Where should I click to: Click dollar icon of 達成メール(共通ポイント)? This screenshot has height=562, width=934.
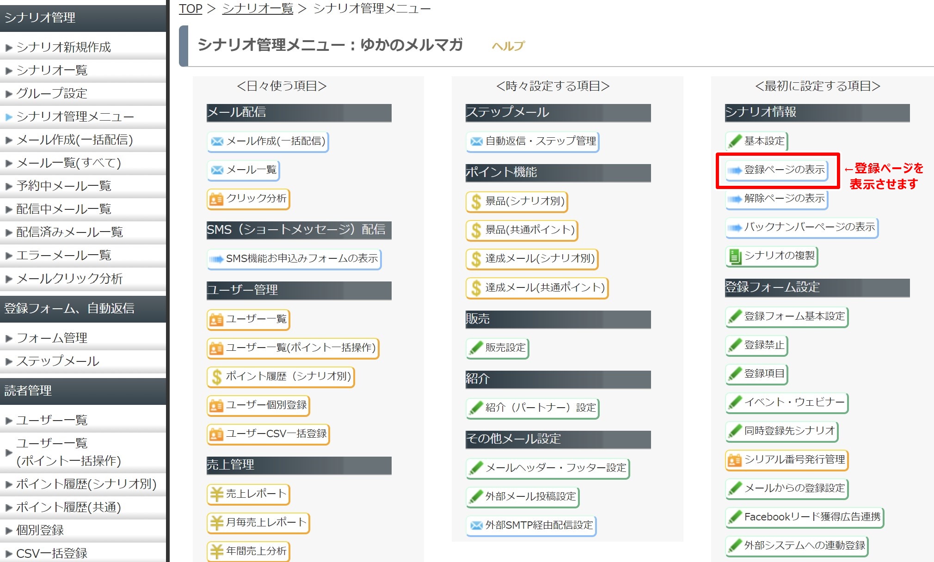click(x=476, y=288)
